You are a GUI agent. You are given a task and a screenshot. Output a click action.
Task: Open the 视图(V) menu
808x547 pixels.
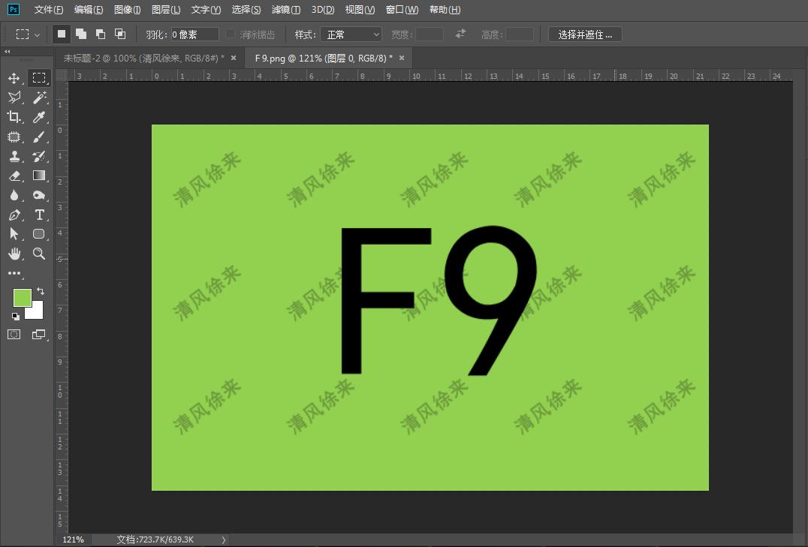[x=360, y=10]
